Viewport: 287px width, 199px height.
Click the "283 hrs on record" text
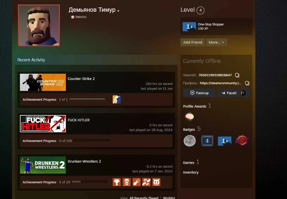(159, 84)
